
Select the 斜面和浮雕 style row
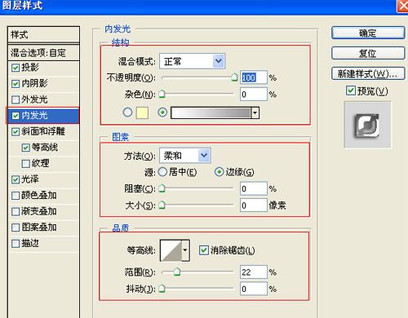point(43,132)
